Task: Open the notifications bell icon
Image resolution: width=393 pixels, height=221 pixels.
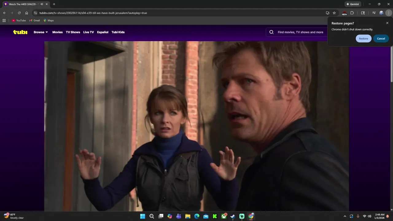Action: [x=387, y=216]
